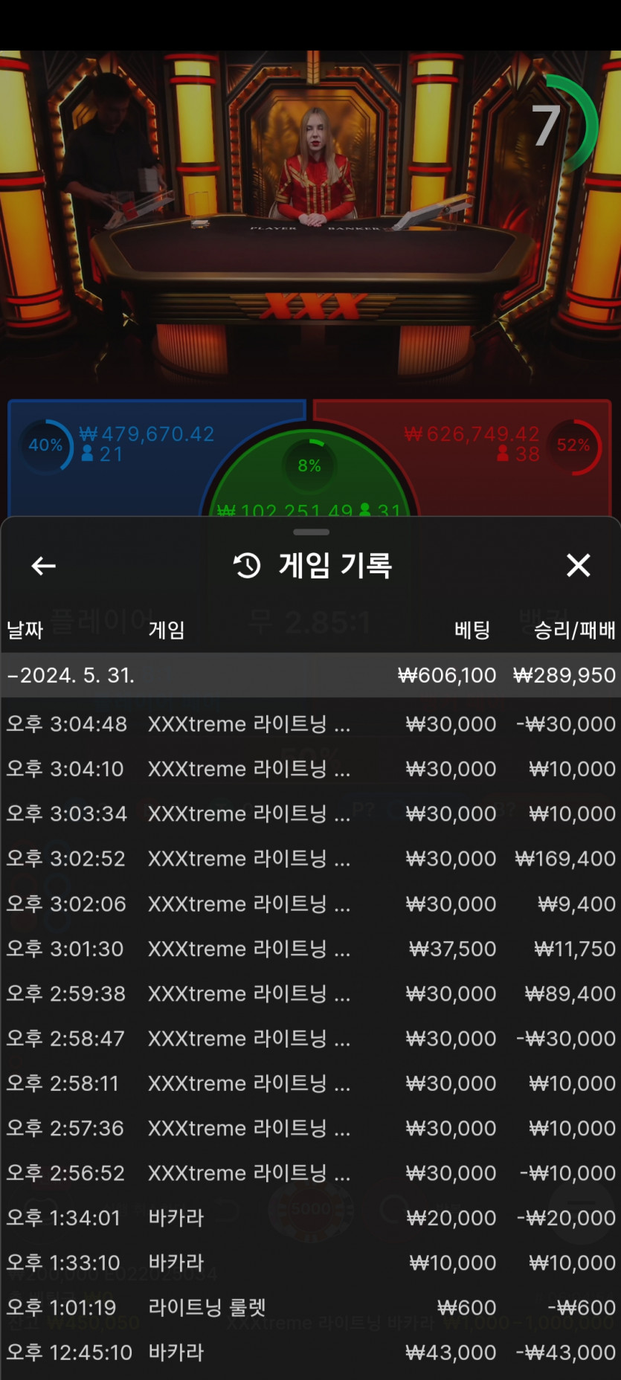The height and width of the screenshot is (1380, 621).
Task: Open the 오후 2:59:38 game record
Action: 311,993
